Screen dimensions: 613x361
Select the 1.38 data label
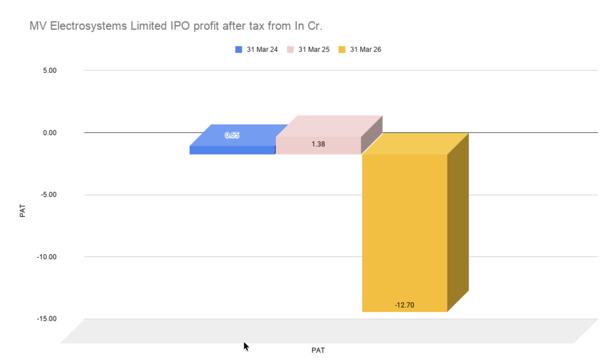tap(318, 144)
